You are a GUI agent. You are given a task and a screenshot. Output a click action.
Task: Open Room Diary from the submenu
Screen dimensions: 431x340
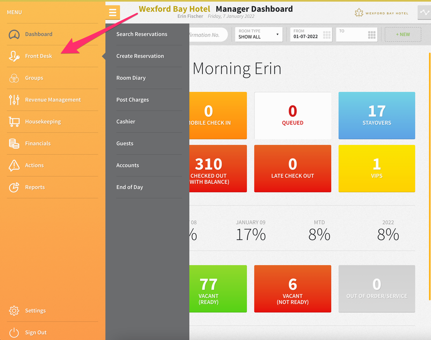(149, 78)
